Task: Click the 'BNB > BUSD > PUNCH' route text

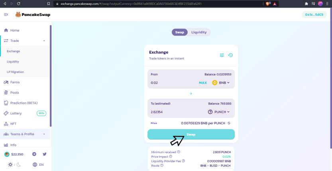Action: pos(215,166)
